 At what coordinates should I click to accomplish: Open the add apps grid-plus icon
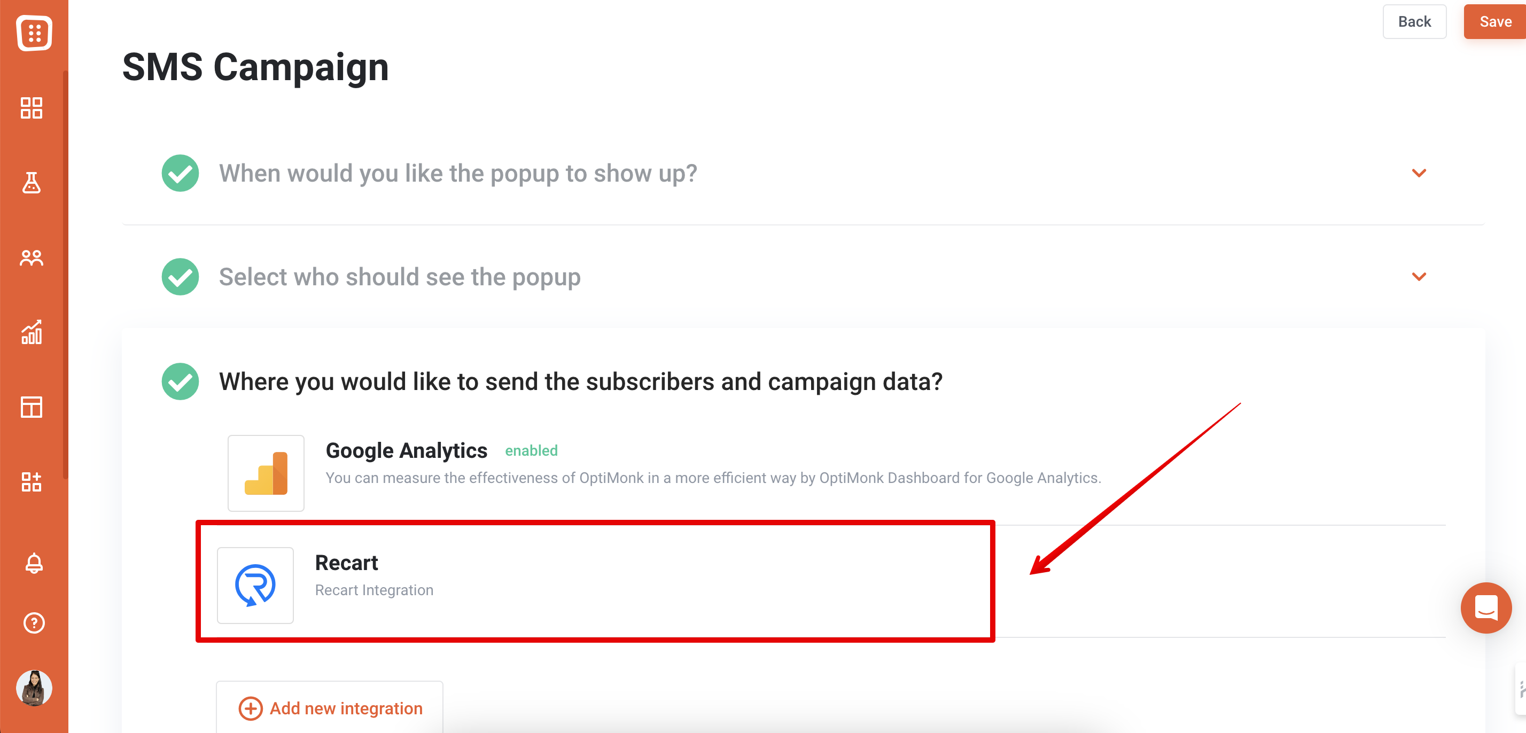tap(32, 482)
